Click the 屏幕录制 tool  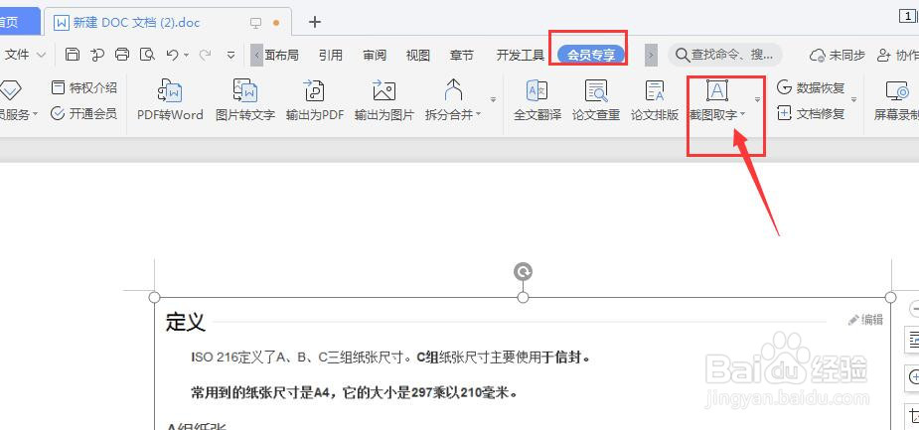click(896, 99)
